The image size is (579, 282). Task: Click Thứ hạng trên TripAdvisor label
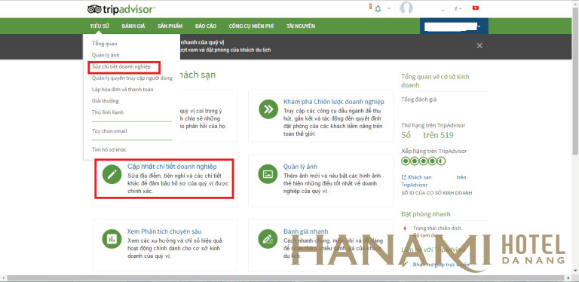433,125
